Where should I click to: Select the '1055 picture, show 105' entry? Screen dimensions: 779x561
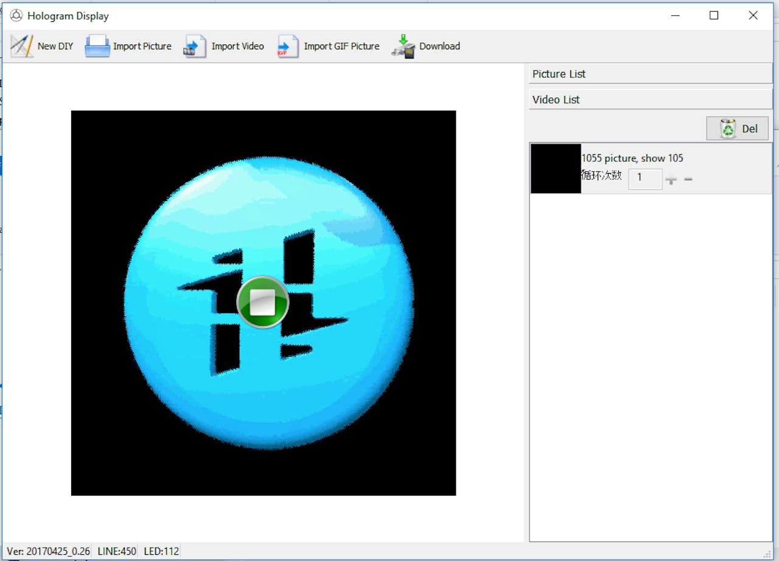click(632, 158)
